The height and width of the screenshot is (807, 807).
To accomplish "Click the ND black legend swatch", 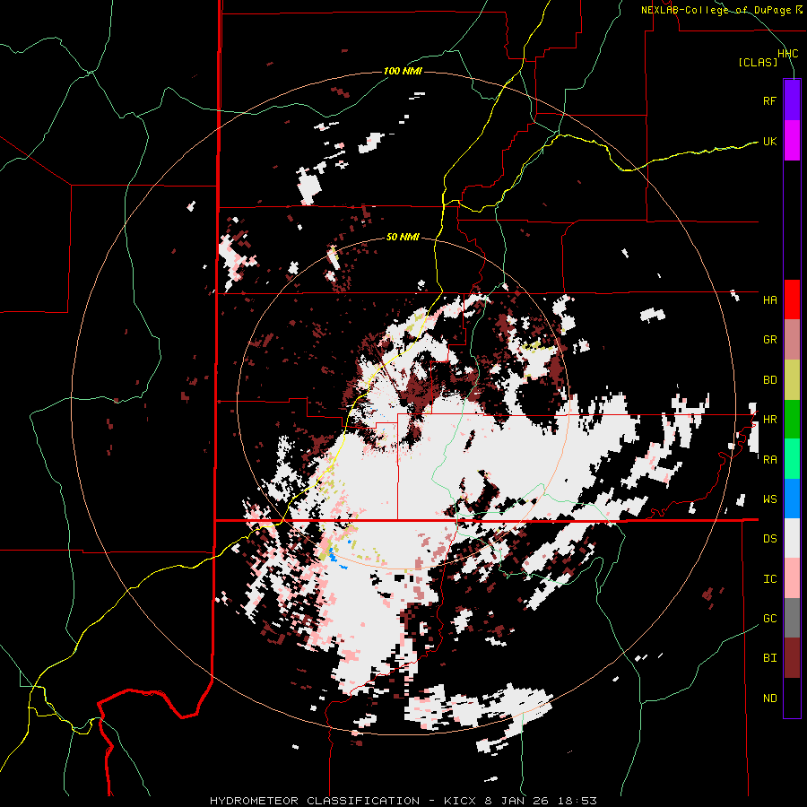I will tap(792, 698).
